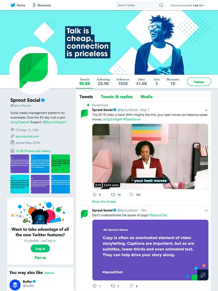Open the pinned tweet's options chevron

(206, 110)
